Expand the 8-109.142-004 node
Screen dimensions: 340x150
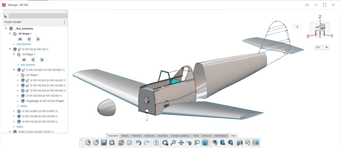tap(18, 96)
